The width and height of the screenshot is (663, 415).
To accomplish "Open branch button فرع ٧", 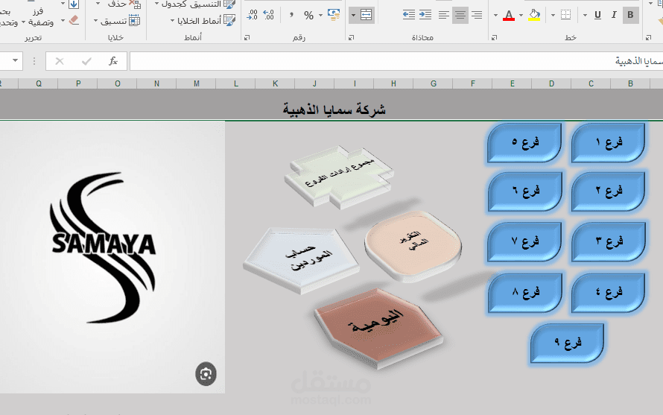I will coord(524,241).
